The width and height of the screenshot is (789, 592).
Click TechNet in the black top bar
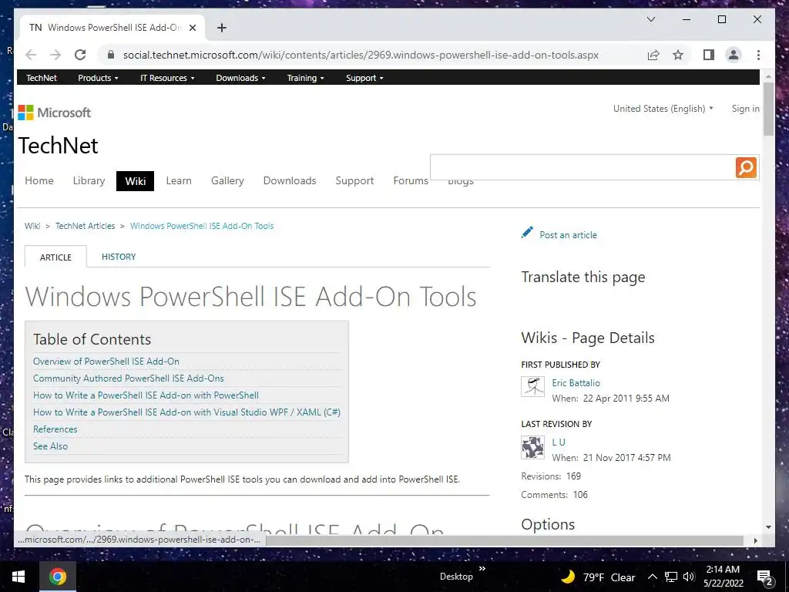click(42, 78)
